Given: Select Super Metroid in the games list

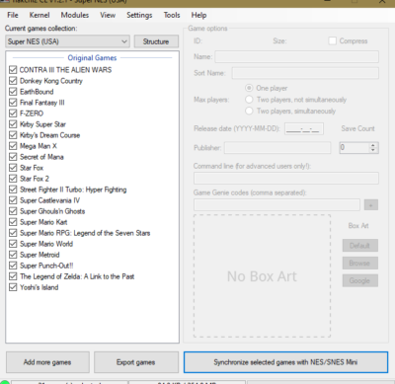Looking at the screenshot, I should click(39, 255).
